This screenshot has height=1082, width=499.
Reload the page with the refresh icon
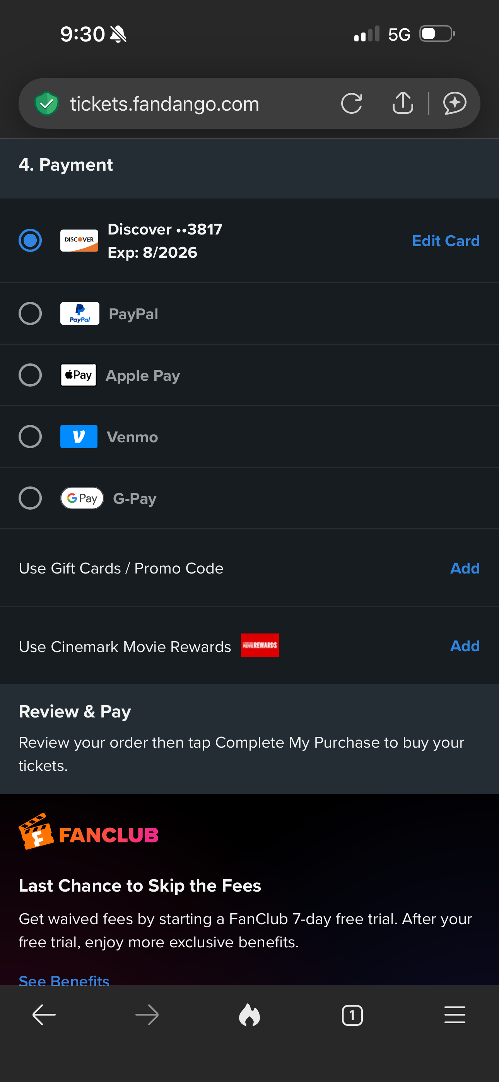[x=352, y=103]
